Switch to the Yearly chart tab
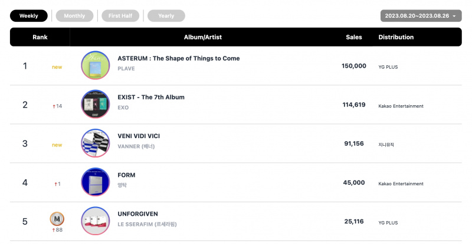Image resolution: width=472 pixels, height=244 pixels. pos(166,16)
